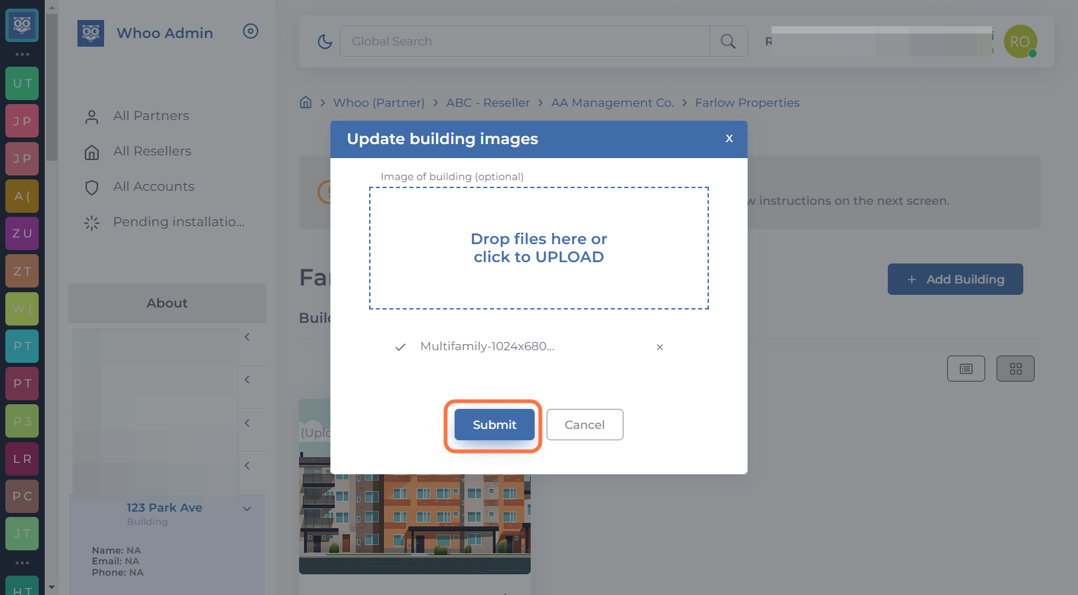Open the PC account tile
1078x595 pixels.
22,496
